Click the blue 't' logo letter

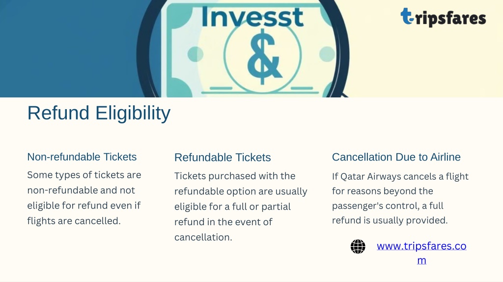[406, 16]
